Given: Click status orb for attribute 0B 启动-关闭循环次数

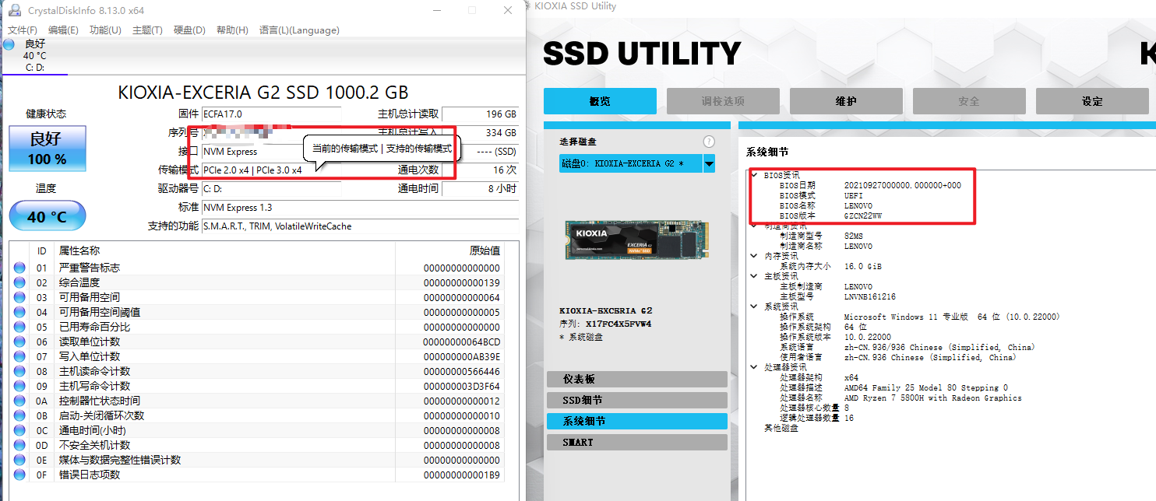Looking at the screenshot, I should pos(19,415).
